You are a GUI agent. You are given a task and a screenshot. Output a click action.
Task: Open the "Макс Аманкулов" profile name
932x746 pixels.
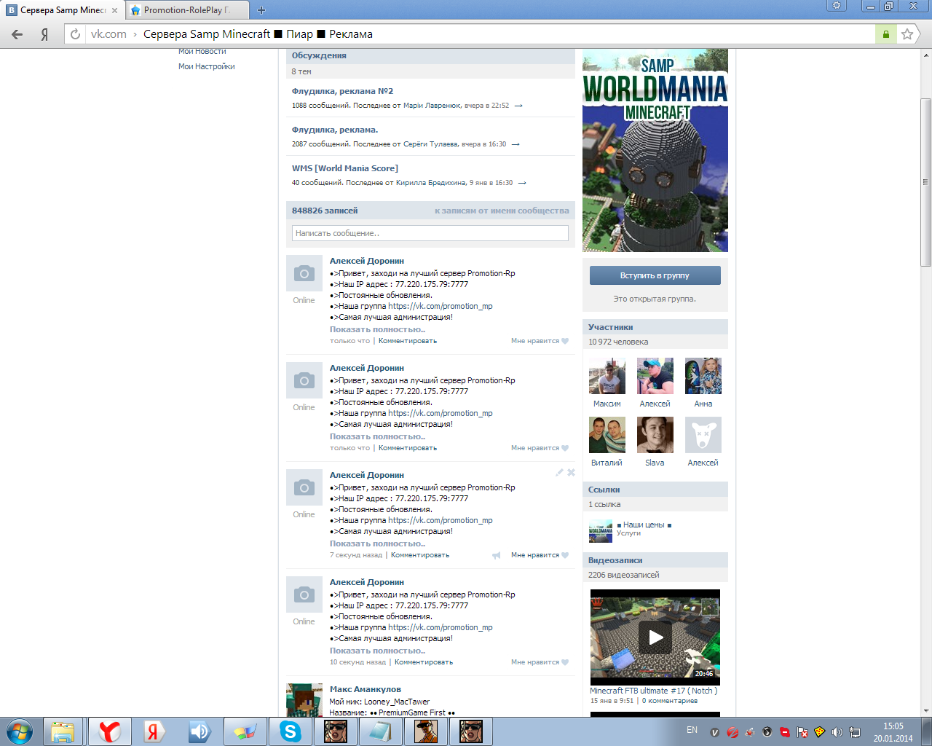[365, 689]
